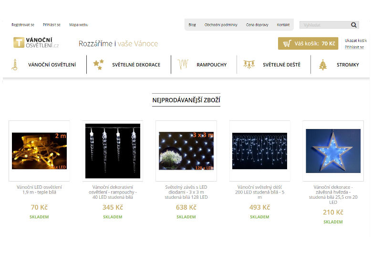This screenshot has height=258, width=372.
Task: Focus the Vyhledat search field
Action: pos(324,25)
